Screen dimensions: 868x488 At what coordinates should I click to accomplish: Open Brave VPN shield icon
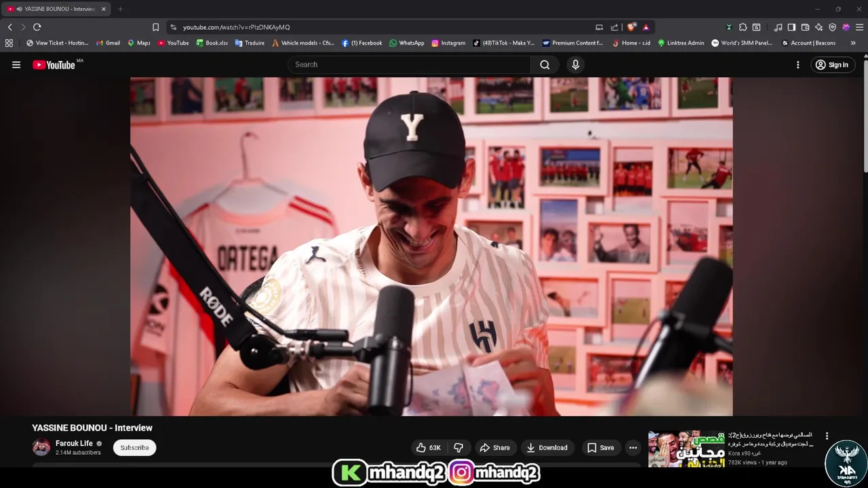point(832,27)
